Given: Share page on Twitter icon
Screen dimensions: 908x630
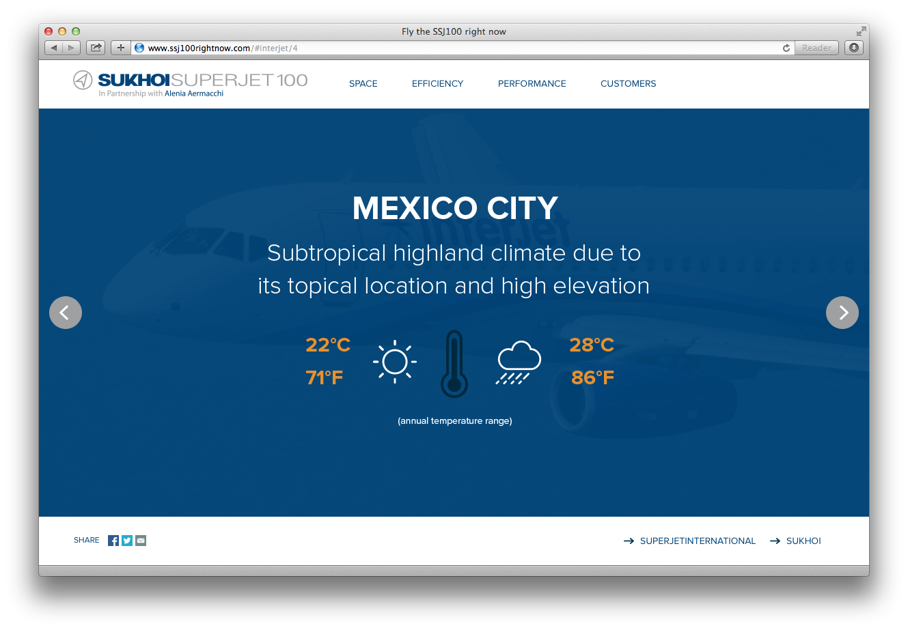Looking at the screenshot, I should [127, 541].
